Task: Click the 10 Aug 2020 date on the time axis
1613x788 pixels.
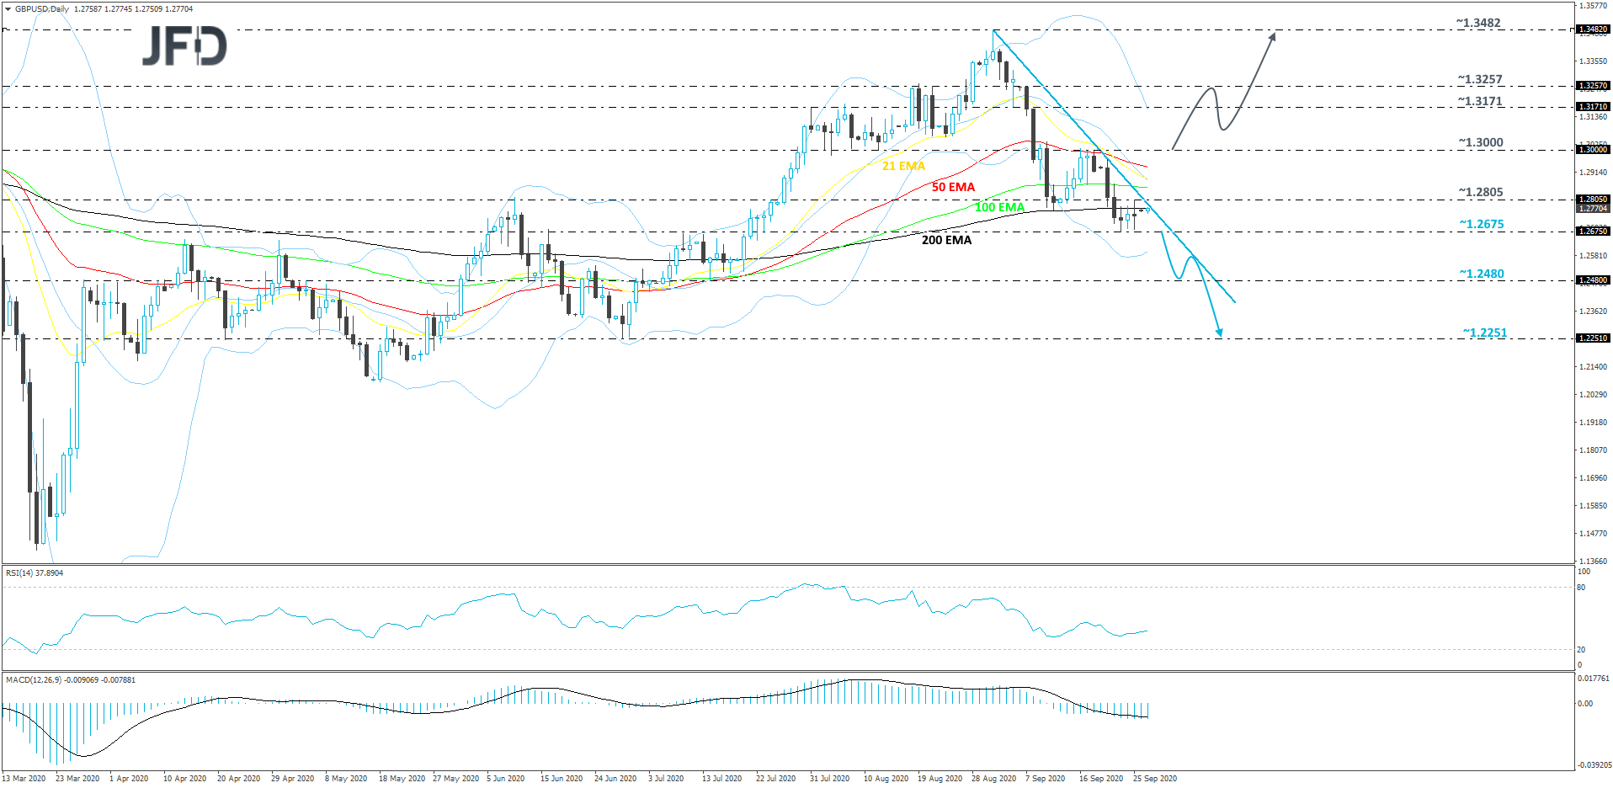Action: pyautogui.click(x=886, y=778)
